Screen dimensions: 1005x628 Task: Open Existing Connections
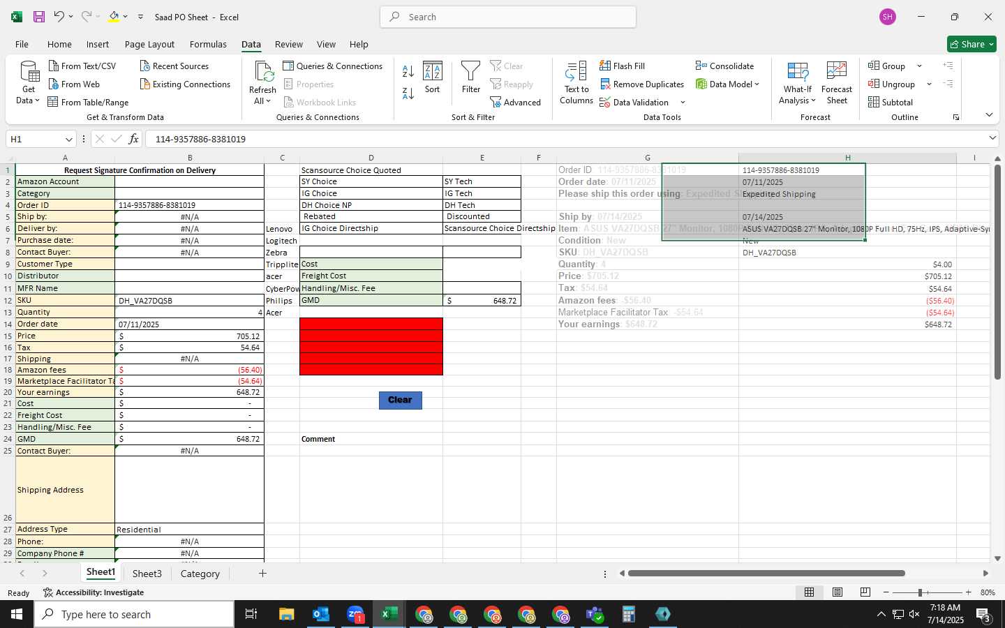click(185, 84)
